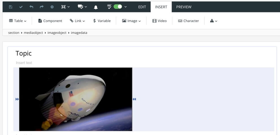Redo the last action

(x=42, y=7)
